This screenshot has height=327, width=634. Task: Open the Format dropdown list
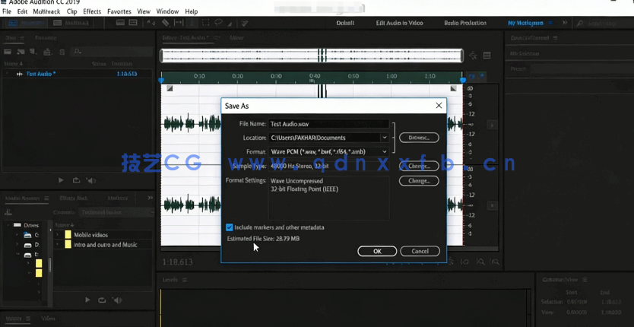385,152
